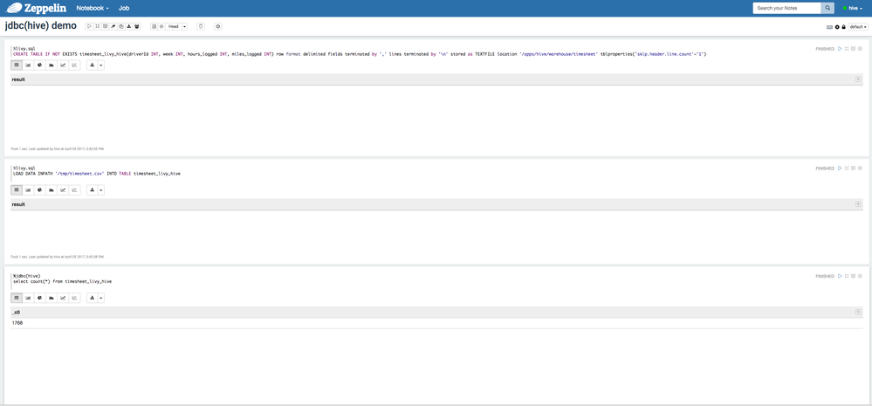Toggle output visibility in LOAD DATA paragraph
This screenshot has width=872, height=406.
click(x=853, y=168)
